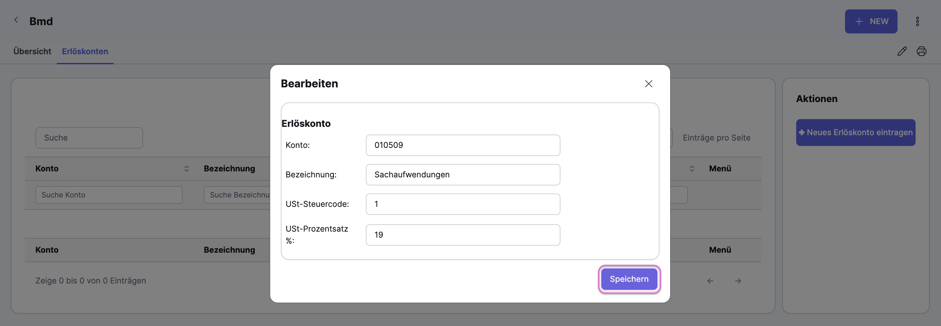The image size is (941, 326).
Task: Close the Bearbeiten dialog
Action: pyautogui.click(x=648, y=84)
